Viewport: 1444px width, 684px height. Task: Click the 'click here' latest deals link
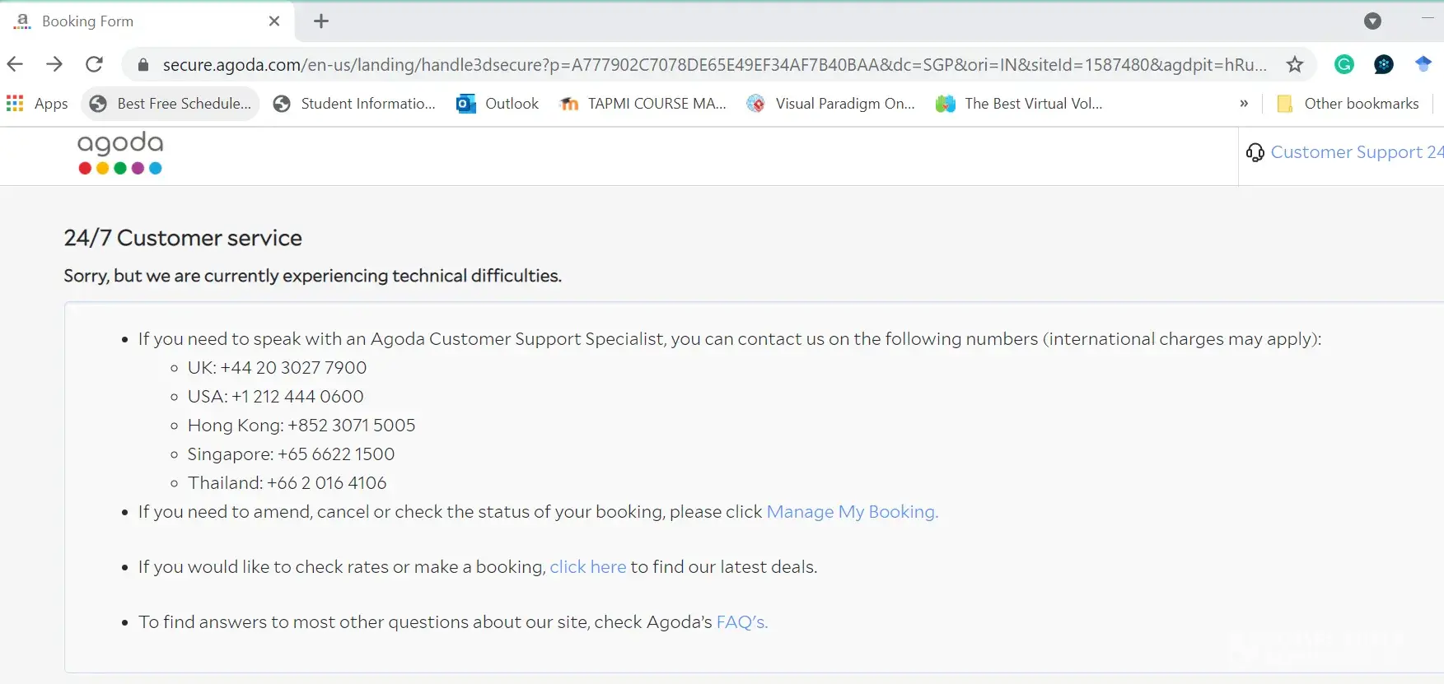point(587,567)
